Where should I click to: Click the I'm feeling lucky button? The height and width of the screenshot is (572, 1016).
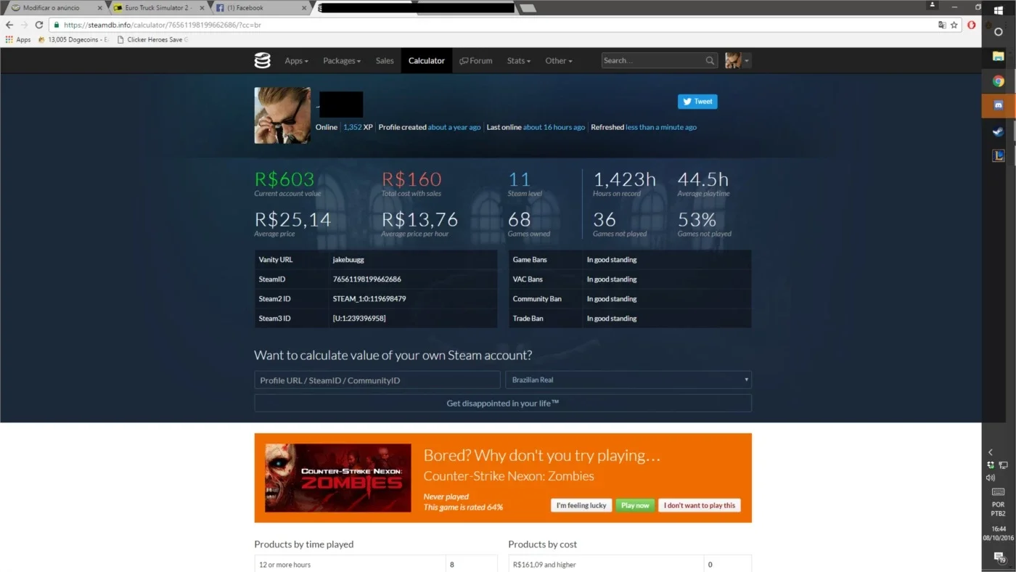coord(581,505)
